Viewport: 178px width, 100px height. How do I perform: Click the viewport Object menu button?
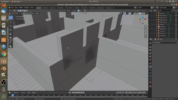pos(37,13)
